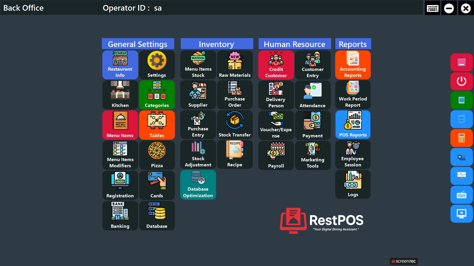Screen dimensions: 474x266
Task: Close the Back Office window
Action: pyautogui.click(x=466, y=8)
